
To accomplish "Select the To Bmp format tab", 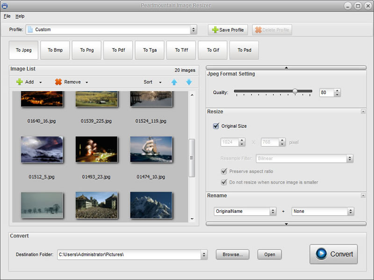I will tap(55, 50).
